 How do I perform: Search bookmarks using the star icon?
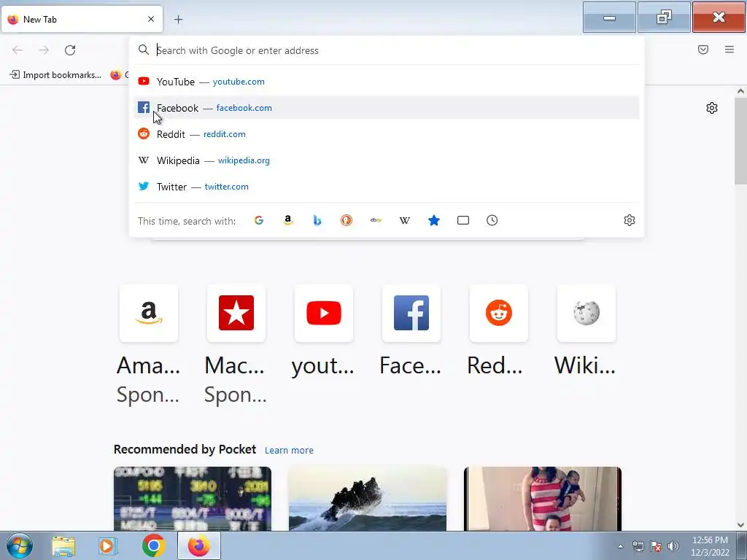[434, 220]
